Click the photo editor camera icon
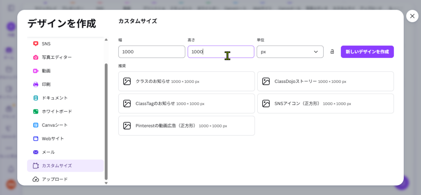 (36, 57)
